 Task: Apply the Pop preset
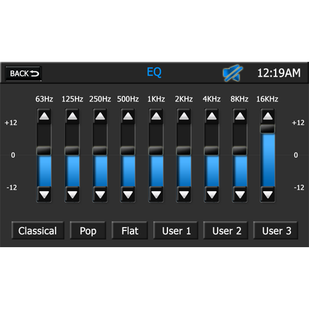tap(88, 231)
